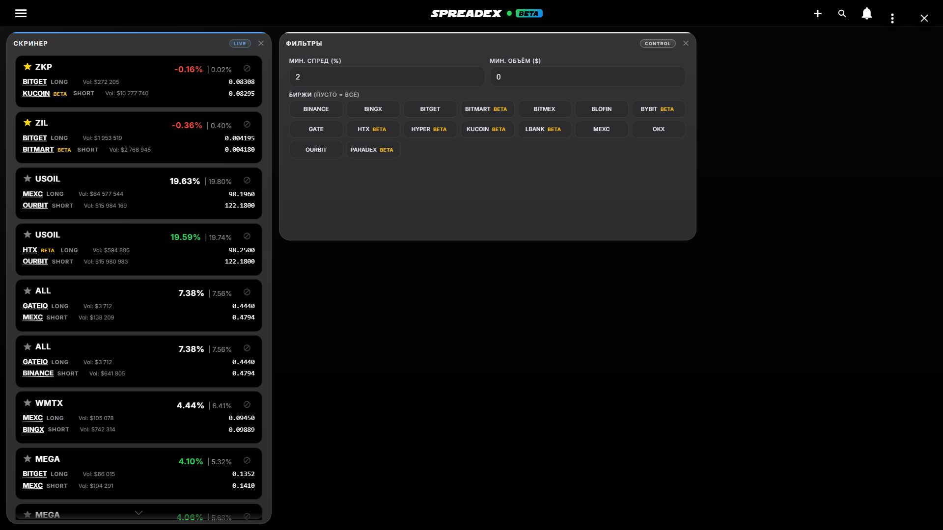The image size is (943, 530).
Task: Favorite the WMTX pair with star
Action: point(28,403)
